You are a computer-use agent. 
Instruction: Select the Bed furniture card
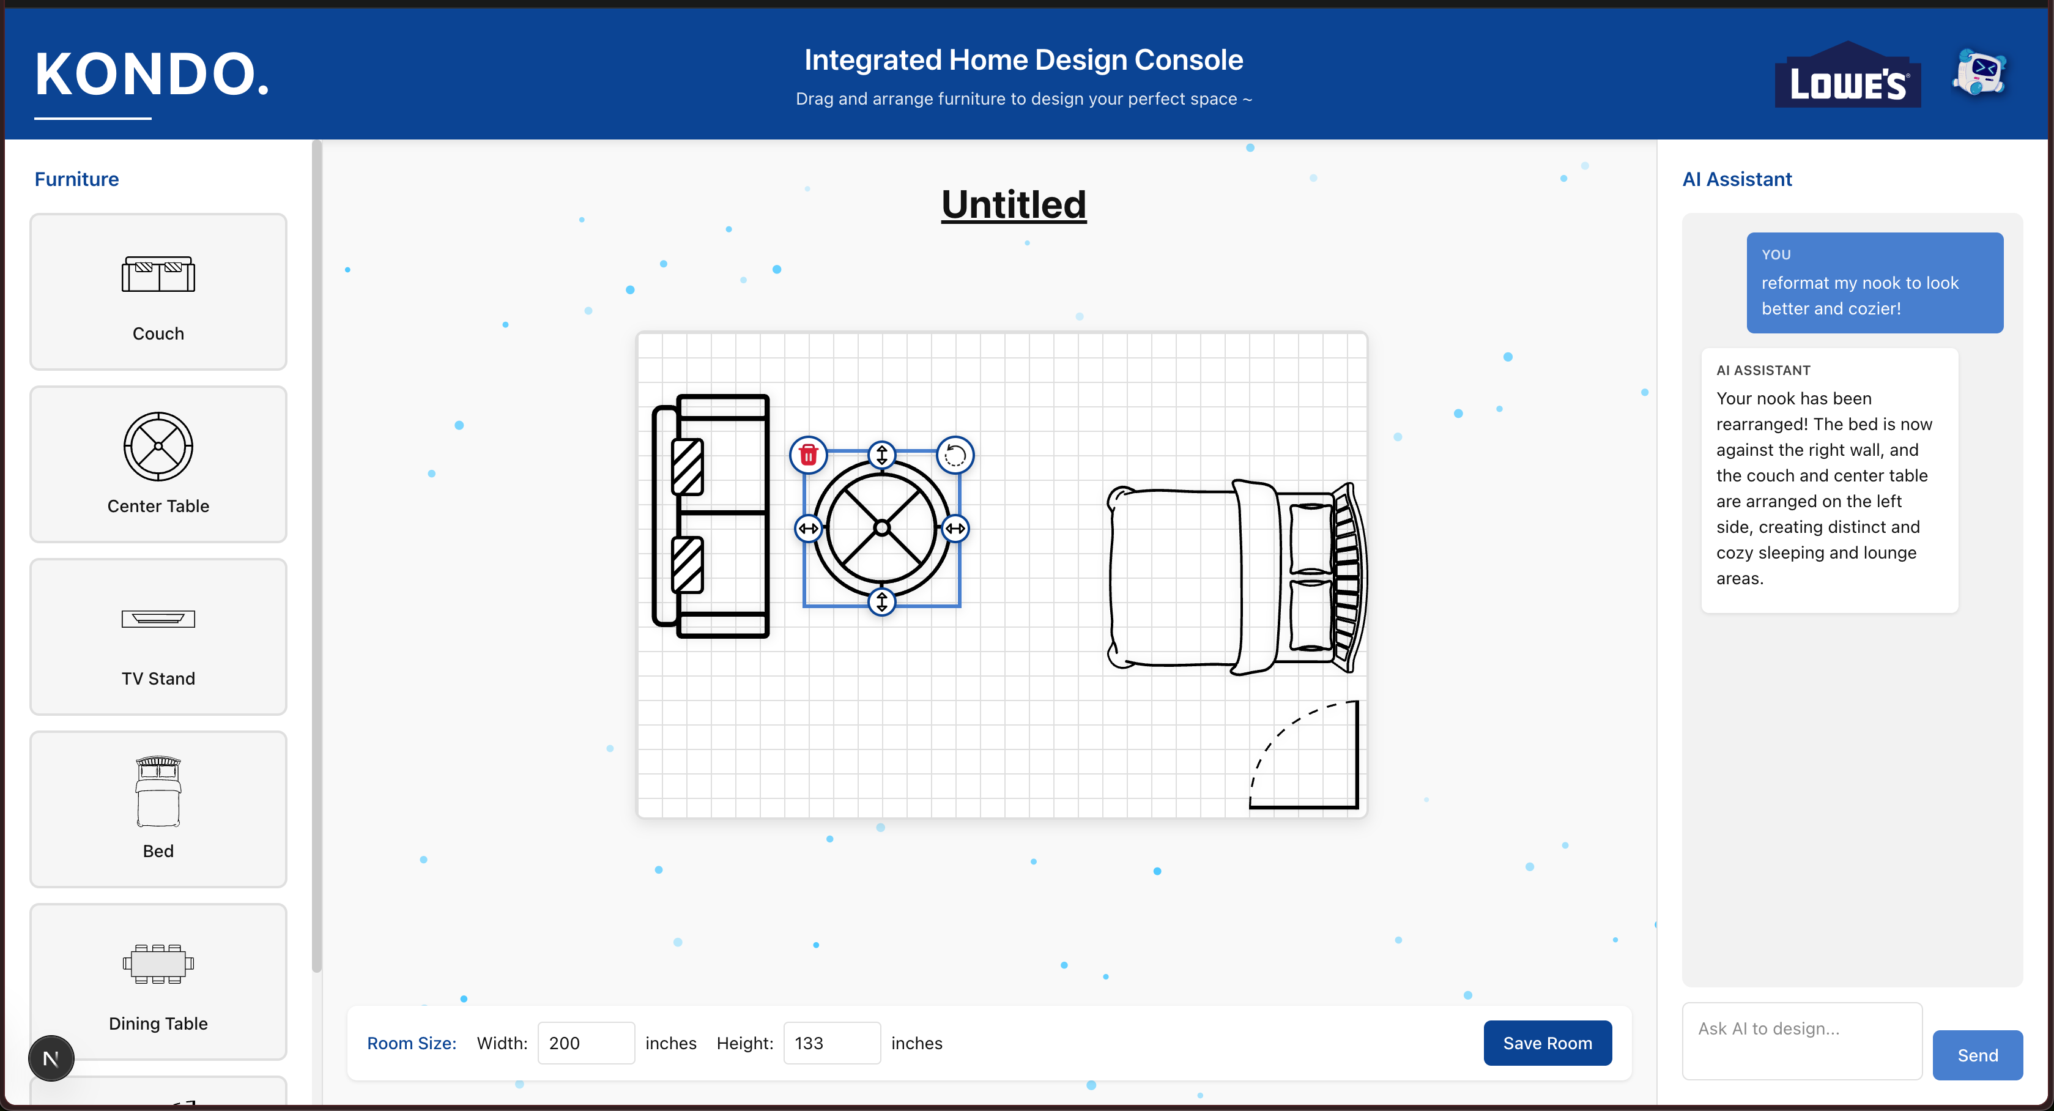coord(158,809)
